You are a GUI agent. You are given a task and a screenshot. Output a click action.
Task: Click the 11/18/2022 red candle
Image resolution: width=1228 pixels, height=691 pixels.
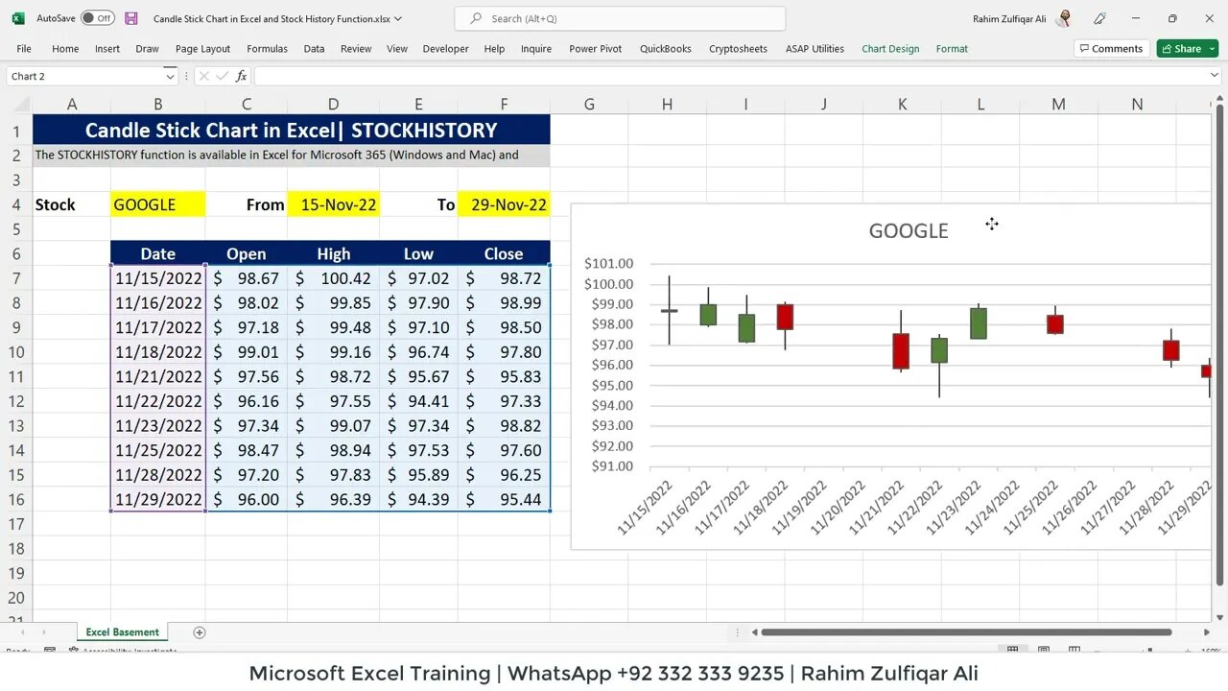click(785, 317)
